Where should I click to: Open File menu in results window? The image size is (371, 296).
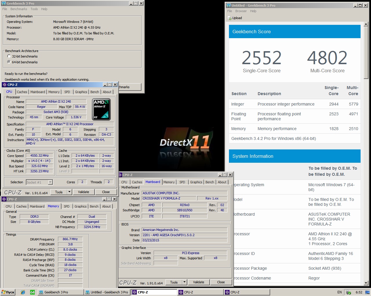230,11
